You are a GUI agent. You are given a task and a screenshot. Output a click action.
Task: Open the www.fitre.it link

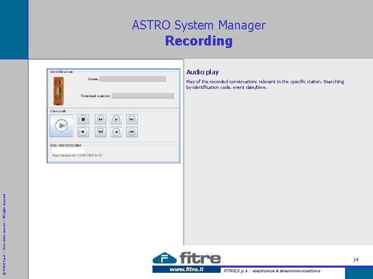pyautogui.click(x=187, y=270)
